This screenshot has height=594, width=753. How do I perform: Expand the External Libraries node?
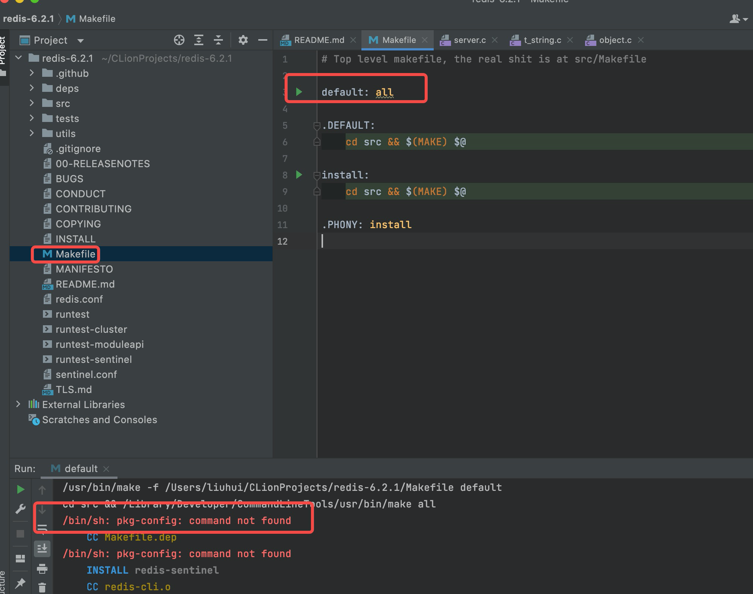click(18, 404)
